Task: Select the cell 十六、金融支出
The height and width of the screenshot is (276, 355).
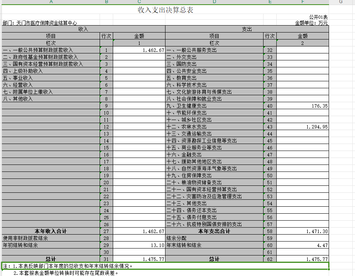Action: tap(214, 154)
